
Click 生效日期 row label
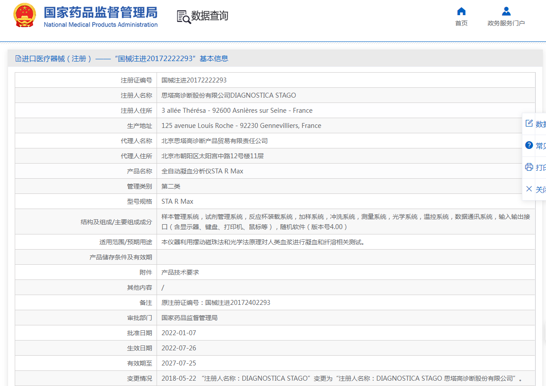[x=140, y=348]
